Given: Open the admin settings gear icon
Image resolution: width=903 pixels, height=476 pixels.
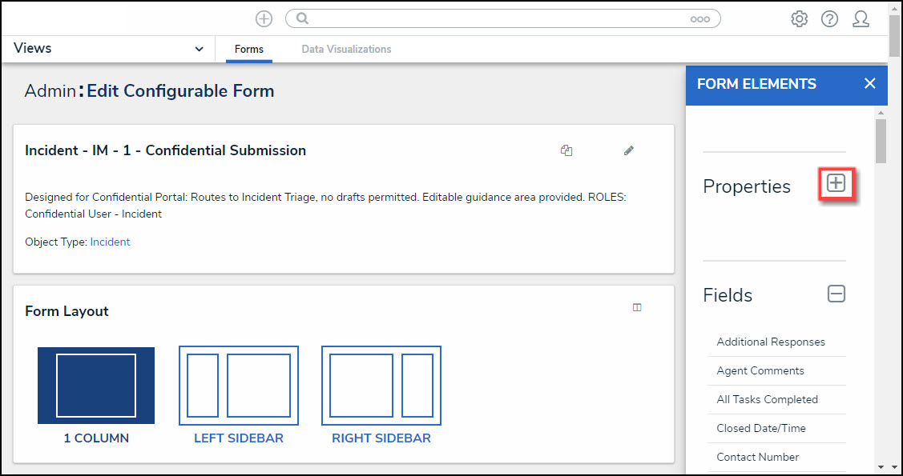Looking at the screenshot, I should [799, 18].
